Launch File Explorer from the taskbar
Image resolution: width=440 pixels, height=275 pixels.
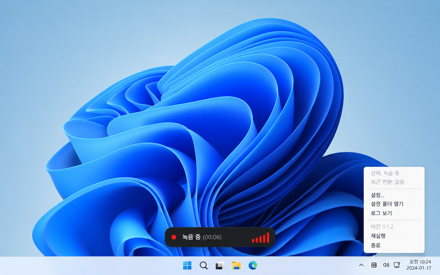pos(236,266)
